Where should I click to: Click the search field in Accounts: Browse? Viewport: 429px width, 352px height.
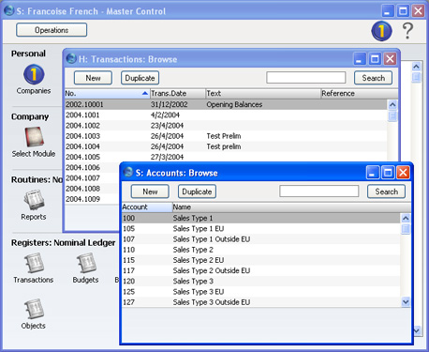coord(319,191)
